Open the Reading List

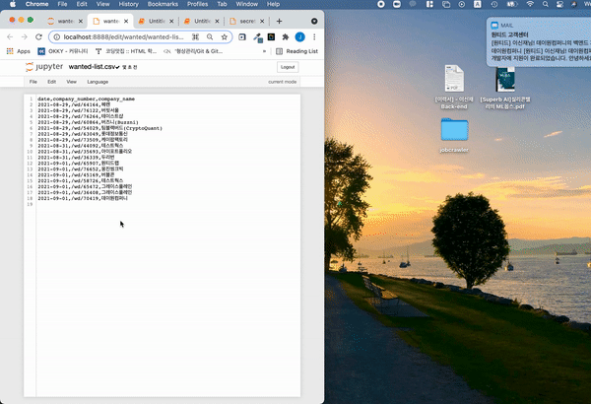[297, 51]
